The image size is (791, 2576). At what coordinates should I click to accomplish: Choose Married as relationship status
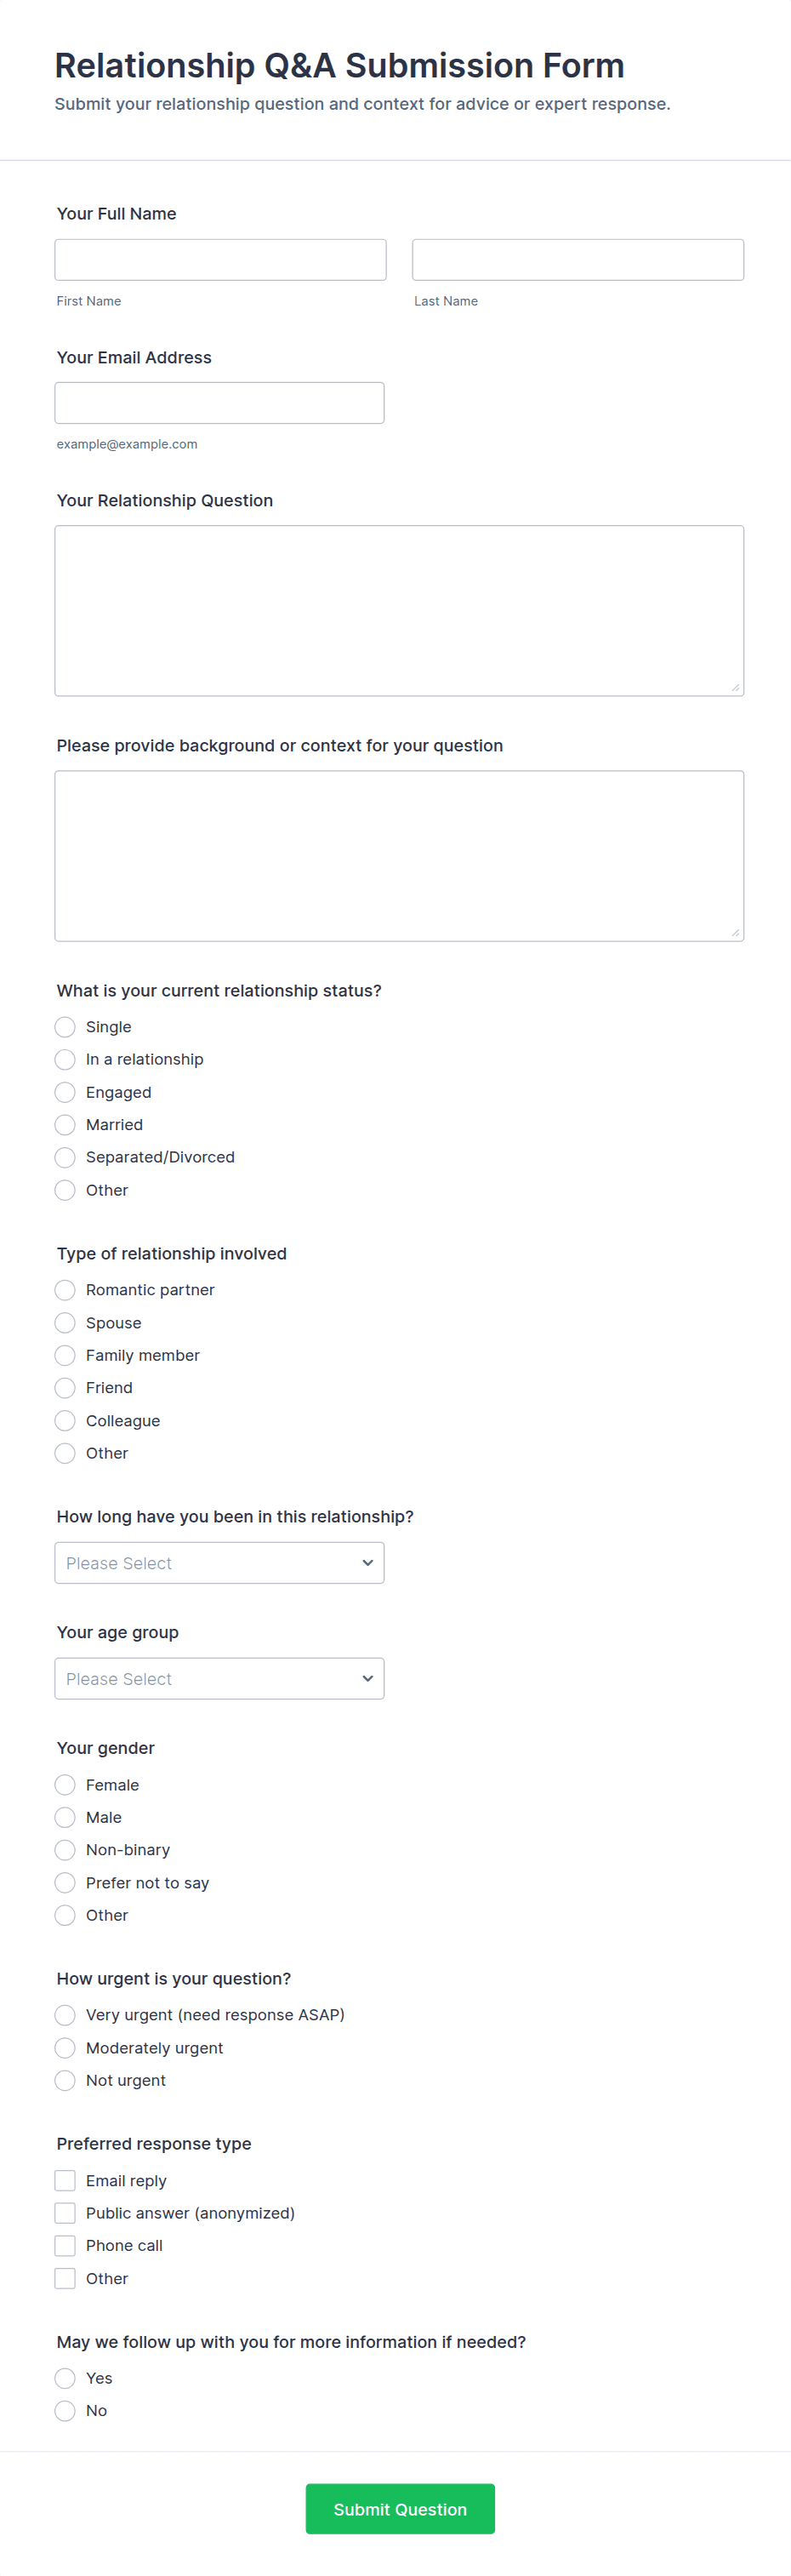coord(65,1125)
